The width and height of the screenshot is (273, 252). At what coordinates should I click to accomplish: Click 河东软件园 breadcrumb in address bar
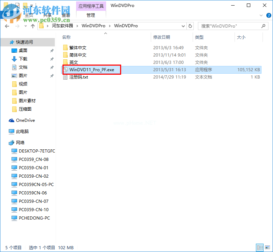pyautogui.click(x=62, y=26)
